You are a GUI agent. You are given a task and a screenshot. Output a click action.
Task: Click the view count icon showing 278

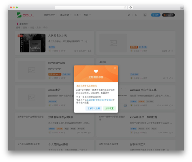163,51
